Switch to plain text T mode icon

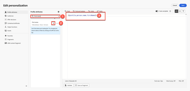[x=183, y=11]
